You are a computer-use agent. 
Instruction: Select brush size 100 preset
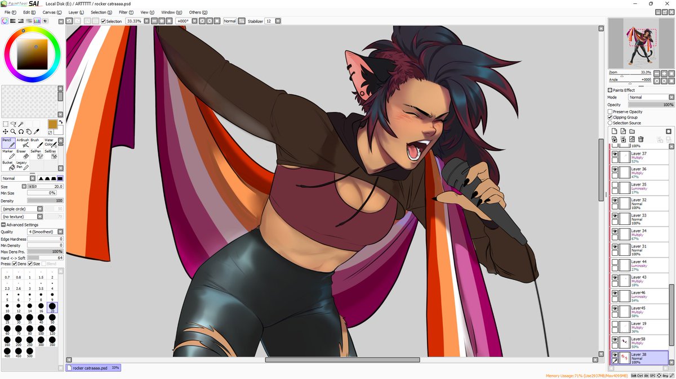point(41,329)
